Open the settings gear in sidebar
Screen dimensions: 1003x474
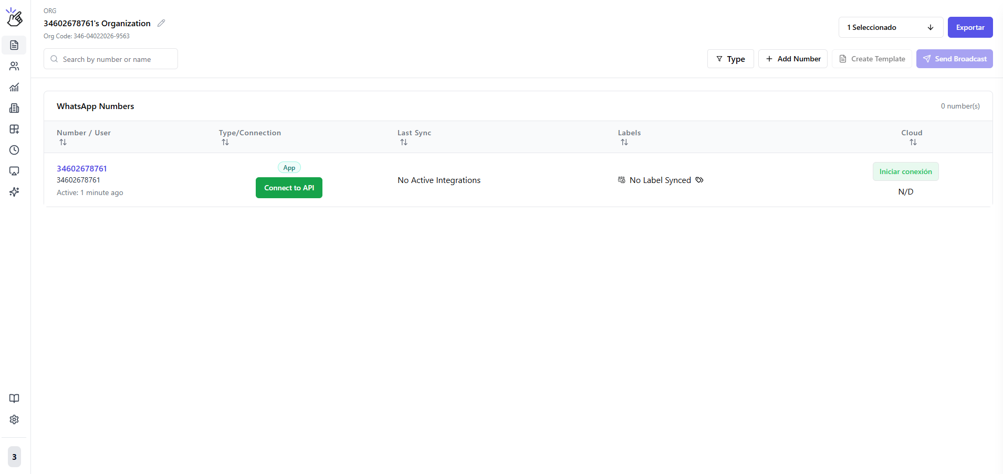coord(14,419)
